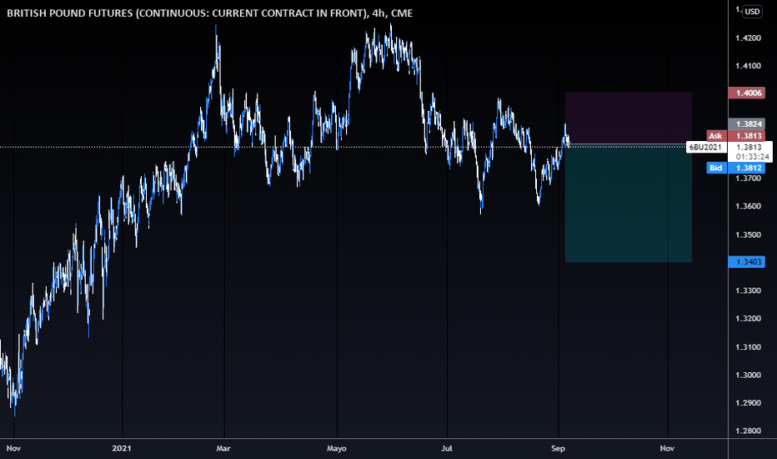This screenshot has width=777, height=459.
Task: Click the 1.3600 price axis label
Action: pos(749,206)
